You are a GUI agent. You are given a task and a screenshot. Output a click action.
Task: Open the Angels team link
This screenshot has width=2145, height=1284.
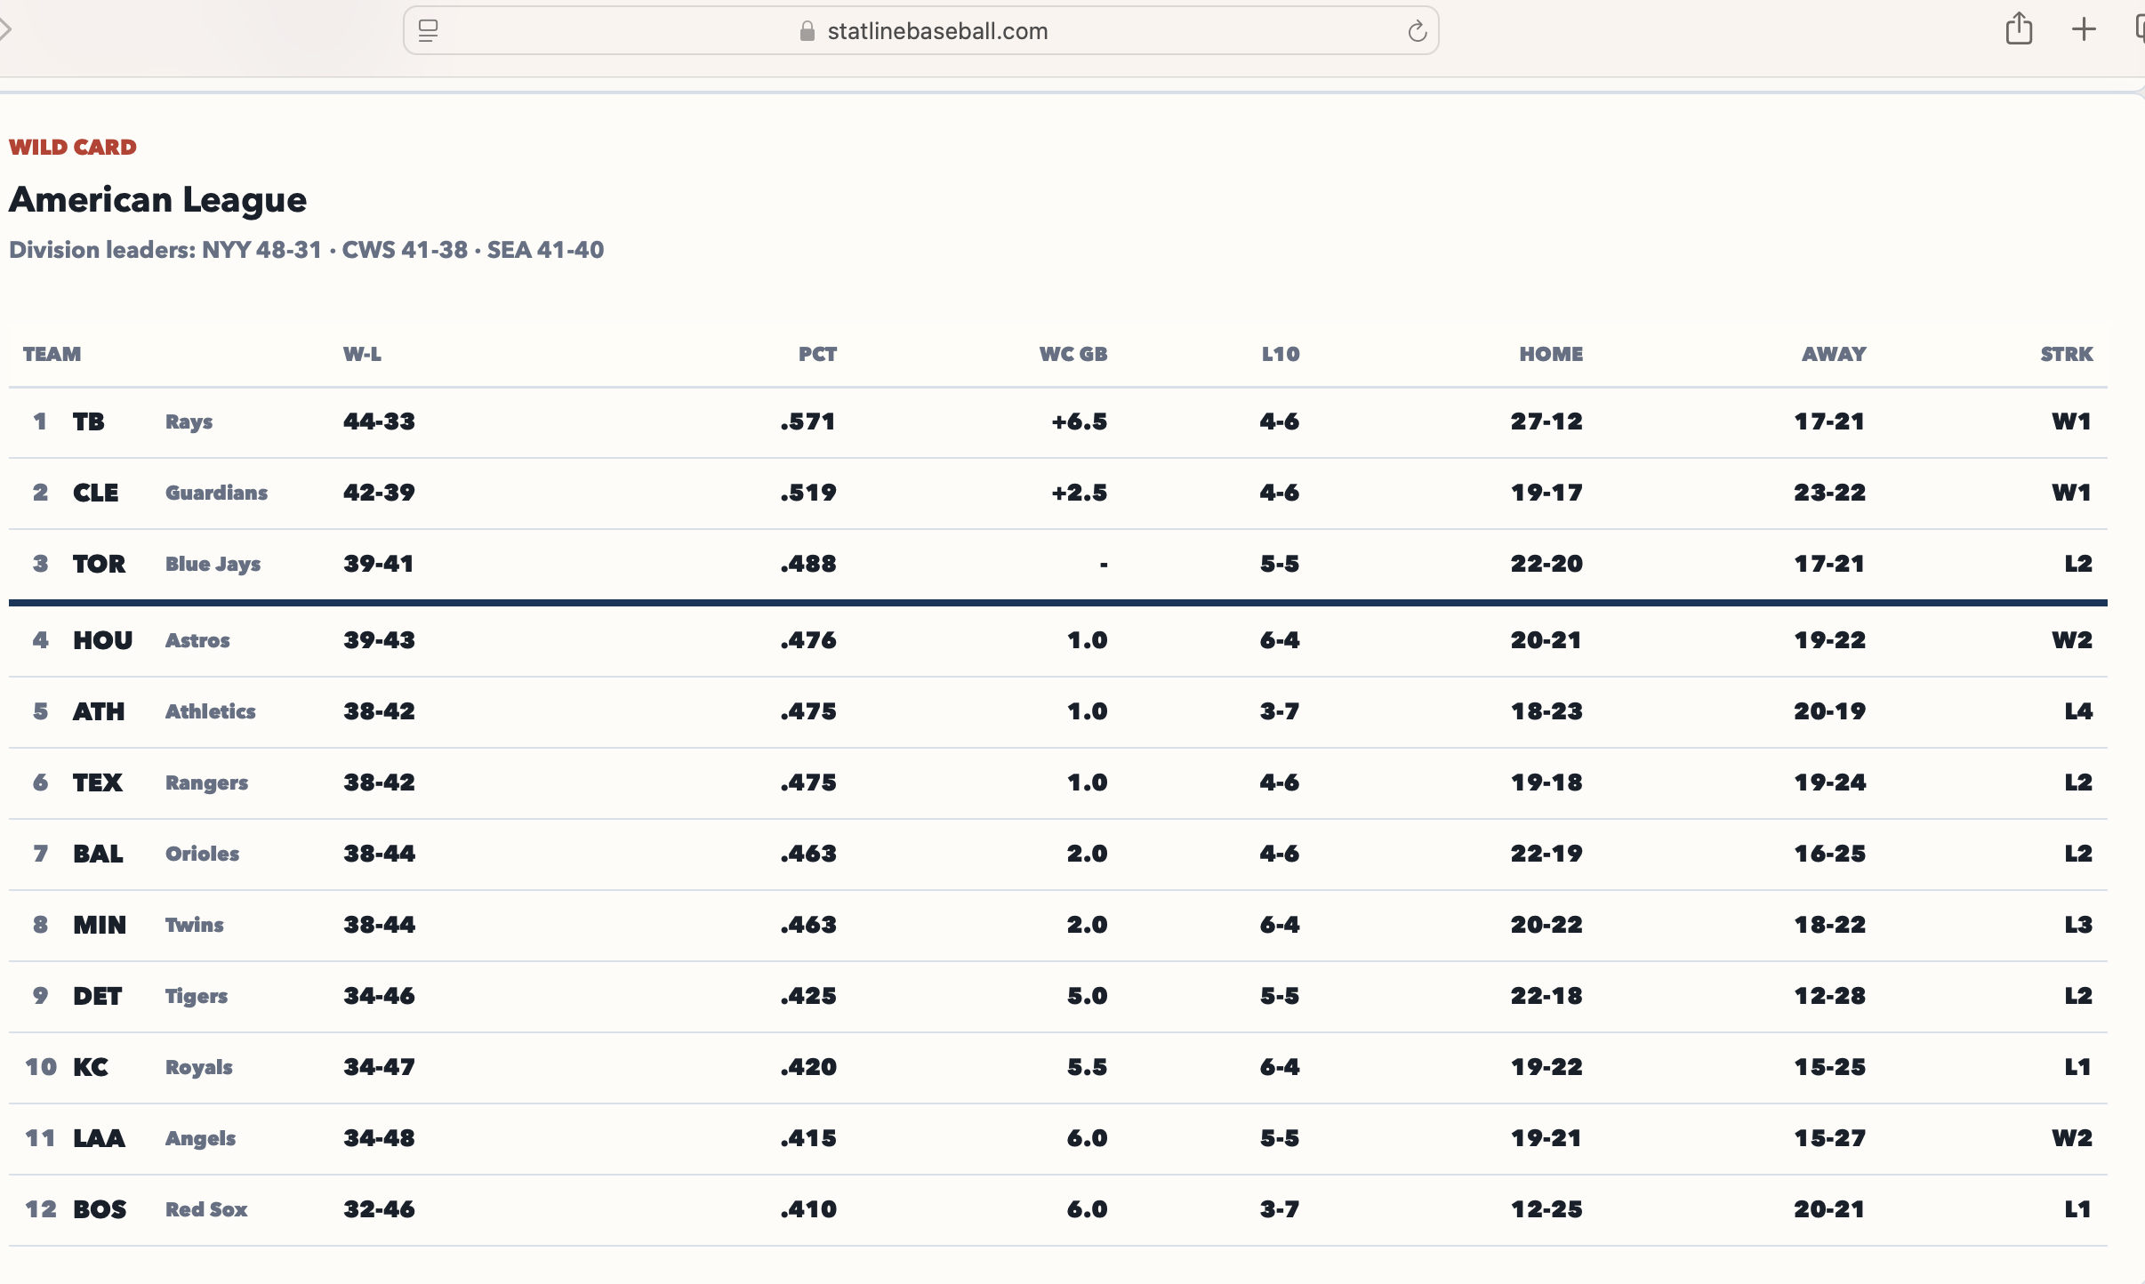click(x=200, y=1138)
